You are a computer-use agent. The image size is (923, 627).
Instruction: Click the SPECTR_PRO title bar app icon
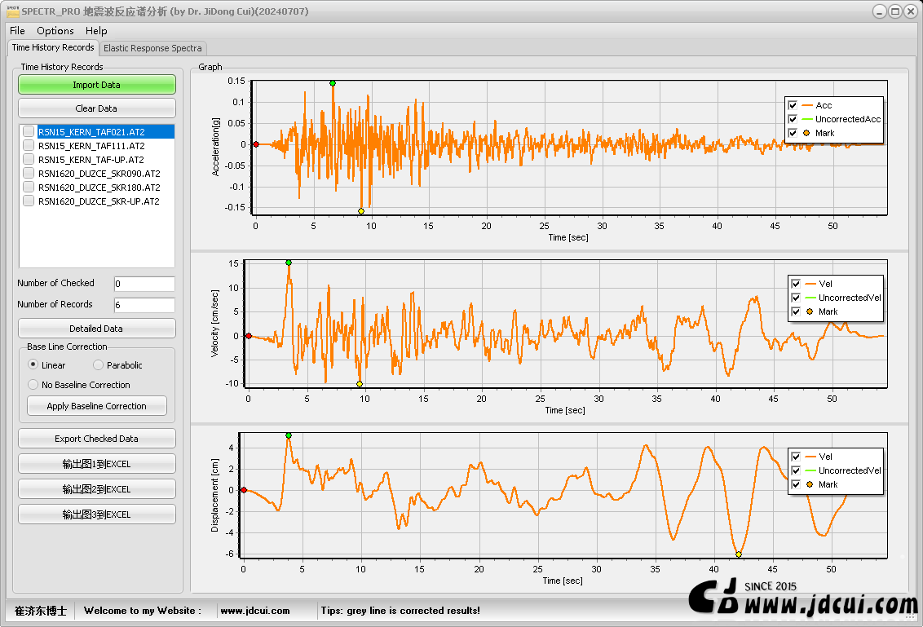click(12, 11)
